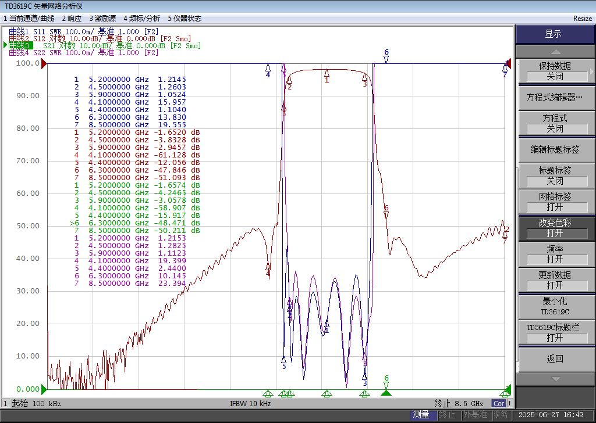596x423 pixels.
Task: Pick blue S11 marker 3 triangle near plot bottom
Action: point(364,377)
